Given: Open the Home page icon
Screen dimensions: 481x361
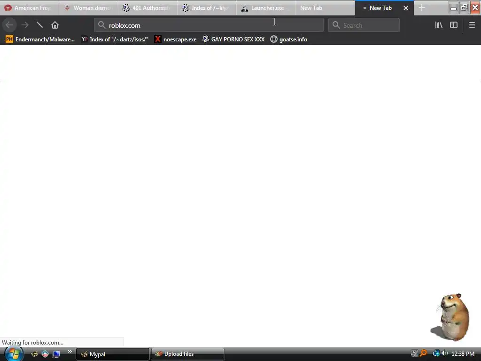Looking at the screenshot, I should pos(54,25).
